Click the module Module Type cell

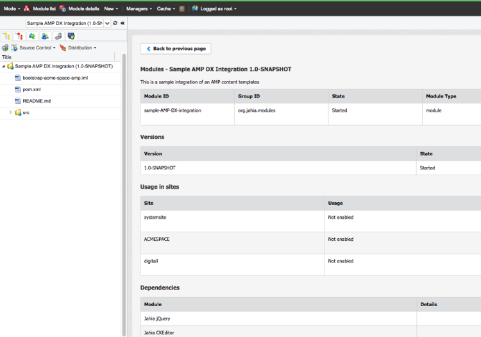point(451,114)
